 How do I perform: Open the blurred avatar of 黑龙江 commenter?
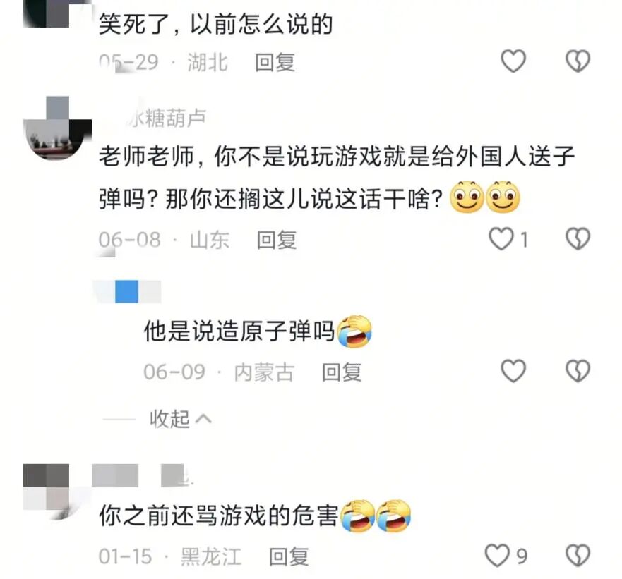tap(47, 492)
